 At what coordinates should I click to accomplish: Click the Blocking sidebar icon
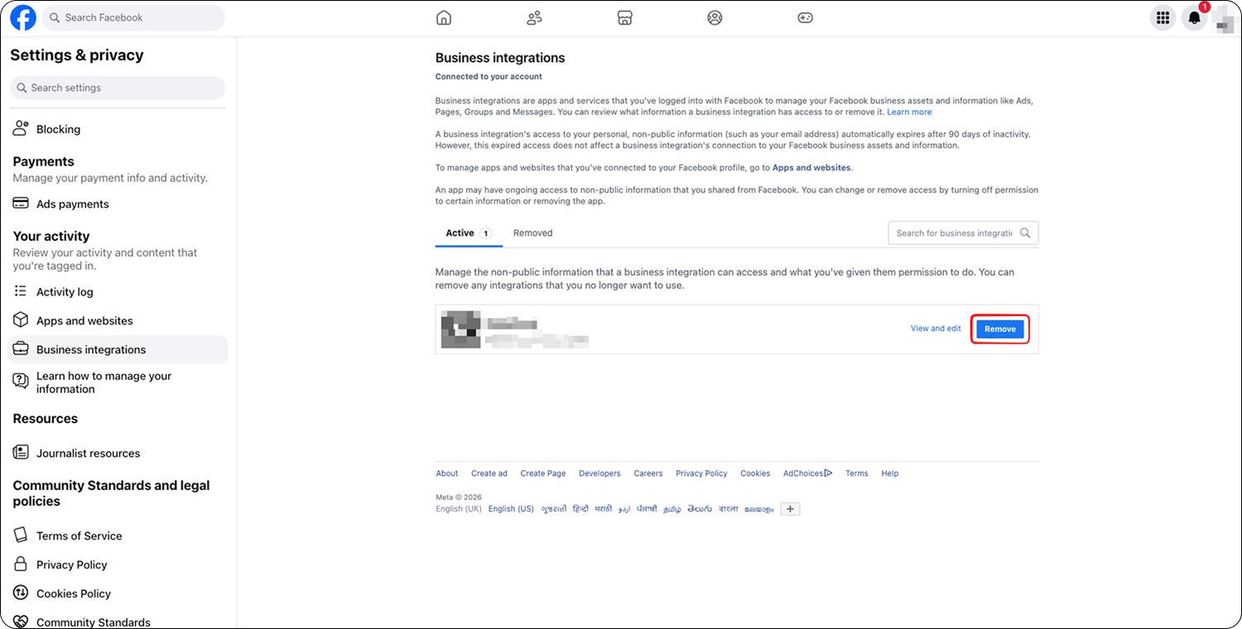(x=22, y=129)
